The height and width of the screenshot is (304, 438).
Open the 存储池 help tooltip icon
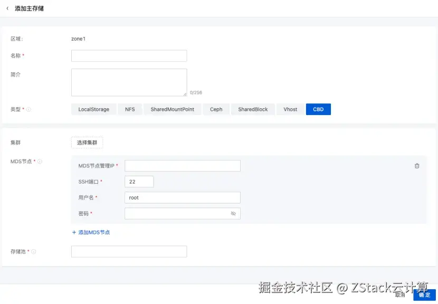(34, 252)
